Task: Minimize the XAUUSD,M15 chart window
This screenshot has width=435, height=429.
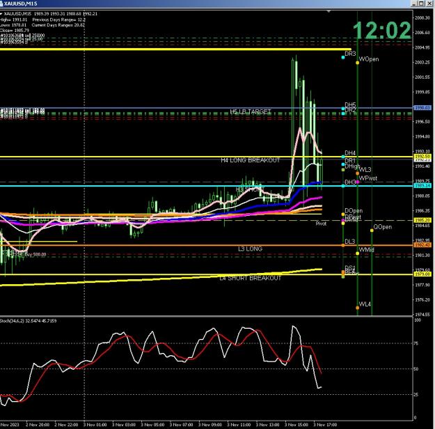Action: click(x=414, y=3)
